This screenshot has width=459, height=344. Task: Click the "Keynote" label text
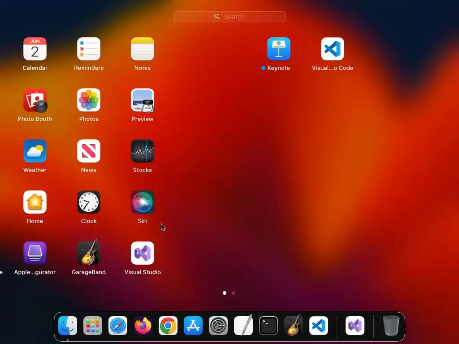[279, 68]
